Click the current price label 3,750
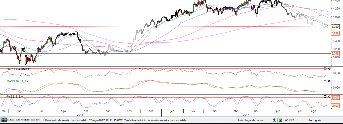Image resolution: width=343 pixels, height=124 pixels. point(335,27)
